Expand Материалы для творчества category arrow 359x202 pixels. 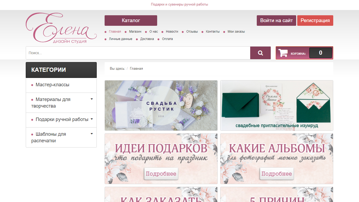pos(92,99)
